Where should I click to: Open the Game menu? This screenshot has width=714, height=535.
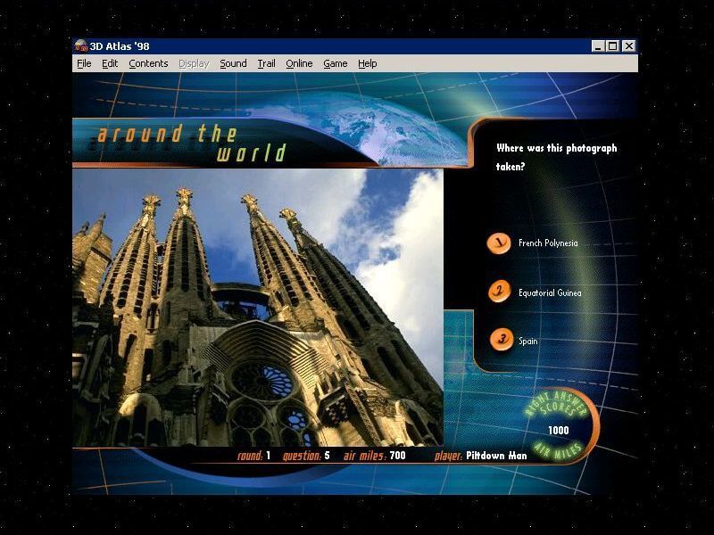336,63
